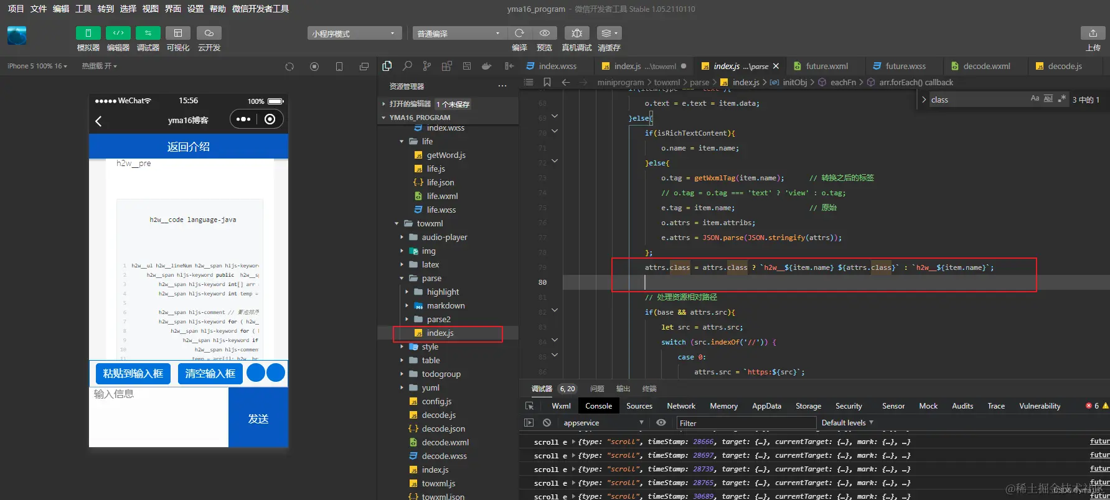
Task: Switch to the Network tab
Action: pyautogui.click(x=681, y=406)
